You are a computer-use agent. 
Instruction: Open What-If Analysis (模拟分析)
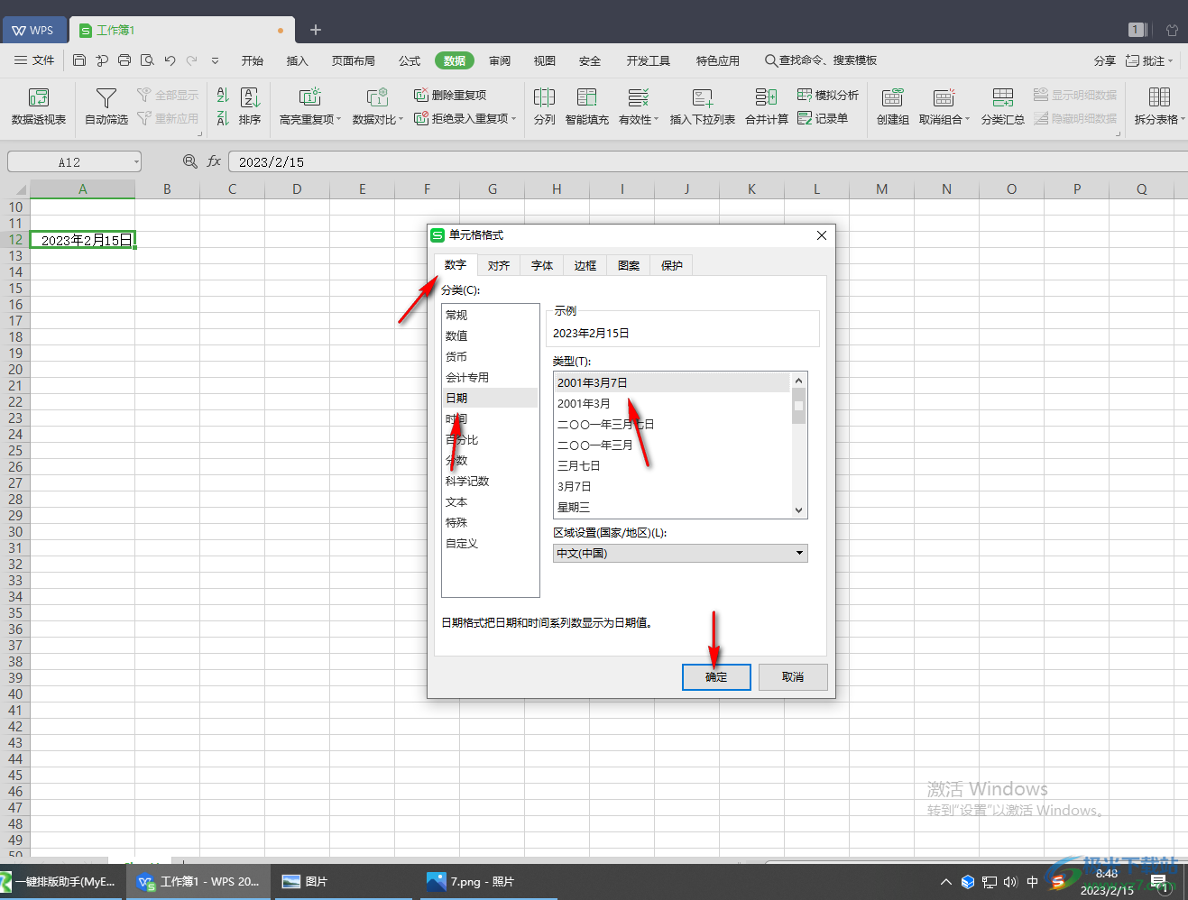(828, 95)
